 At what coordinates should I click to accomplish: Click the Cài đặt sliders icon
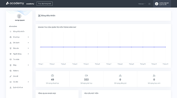click(x=11, y=82)
